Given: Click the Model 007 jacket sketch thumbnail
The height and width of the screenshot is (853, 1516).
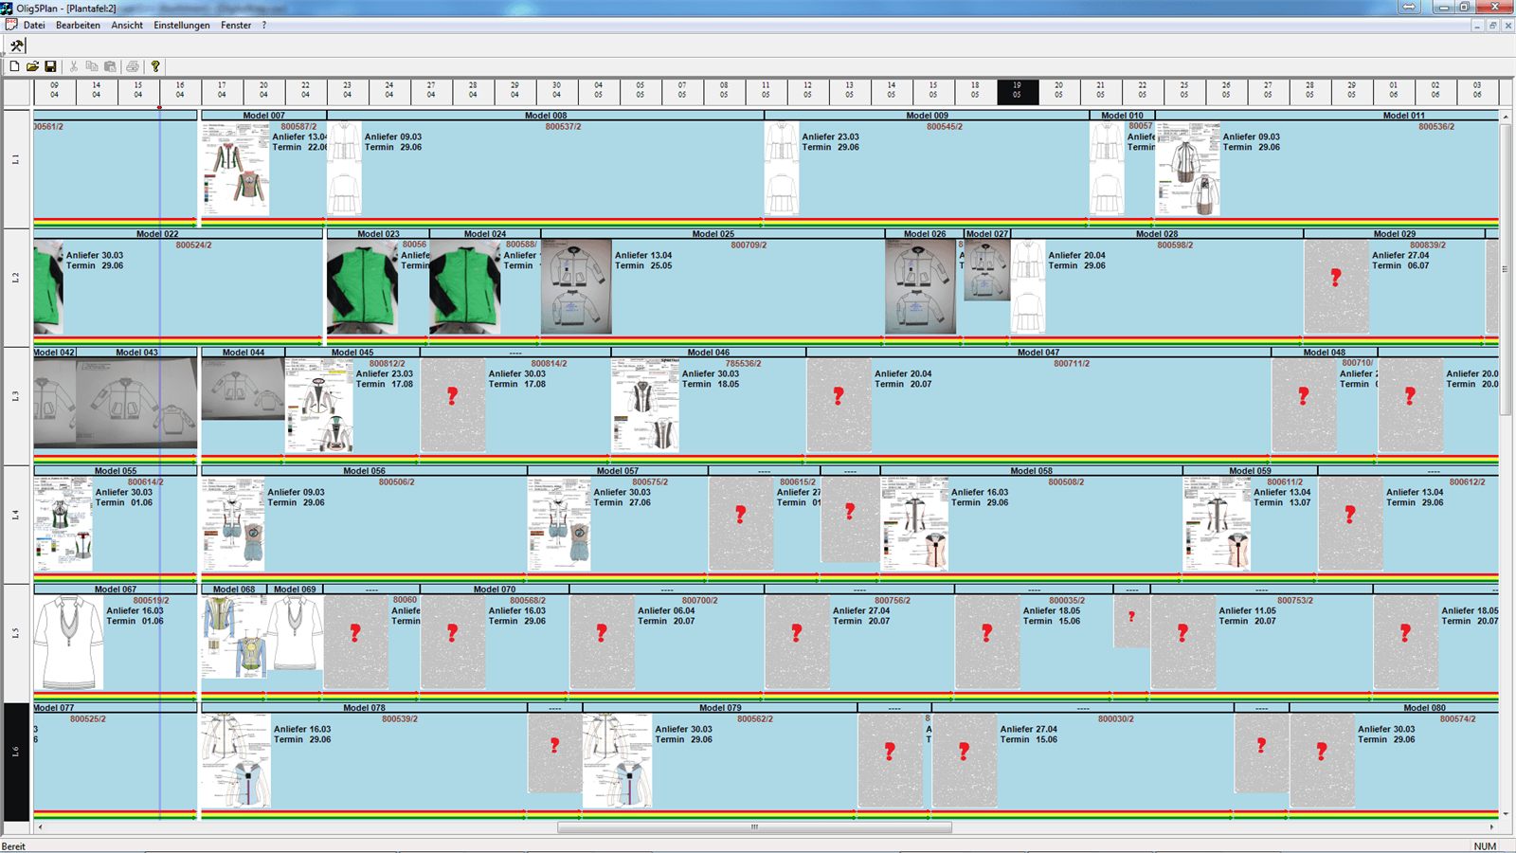Looking at the screenshot, I should (235, 168).
